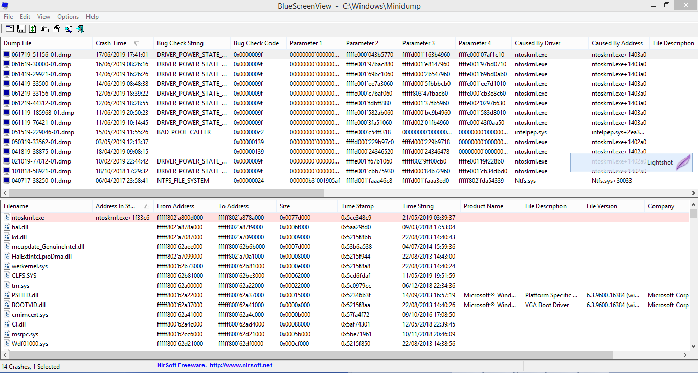Select mcupdate_GenuineIntel.dll in module list
Image resolution: width=698 pixels, height=373 pixels.
click(x=48, y=247)
